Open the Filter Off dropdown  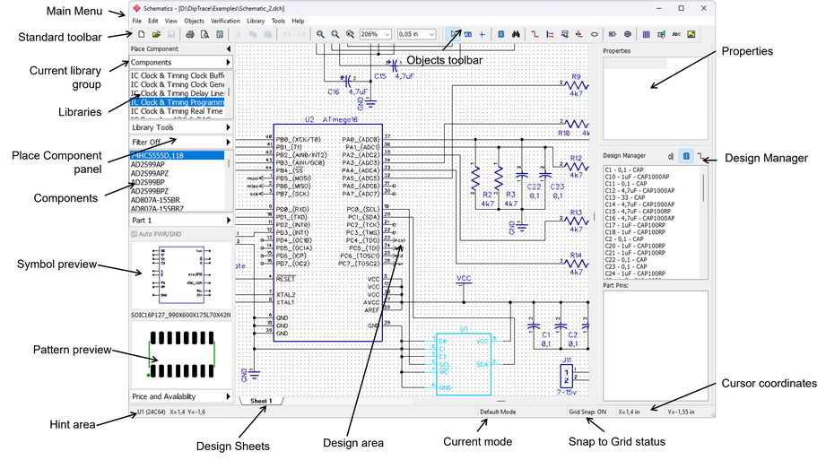pos(180,143)
